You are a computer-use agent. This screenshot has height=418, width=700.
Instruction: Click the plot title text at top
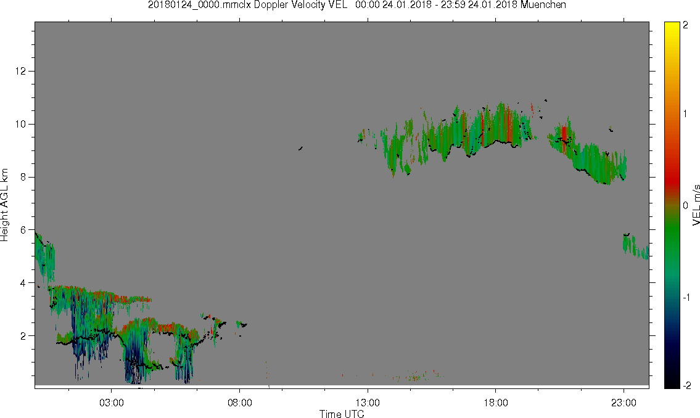click(356, 5)
